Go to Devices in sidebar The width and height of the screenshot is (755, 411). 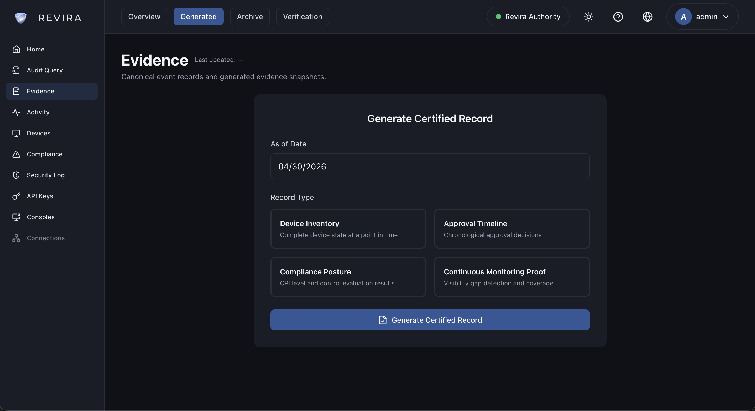click(51, 133)
